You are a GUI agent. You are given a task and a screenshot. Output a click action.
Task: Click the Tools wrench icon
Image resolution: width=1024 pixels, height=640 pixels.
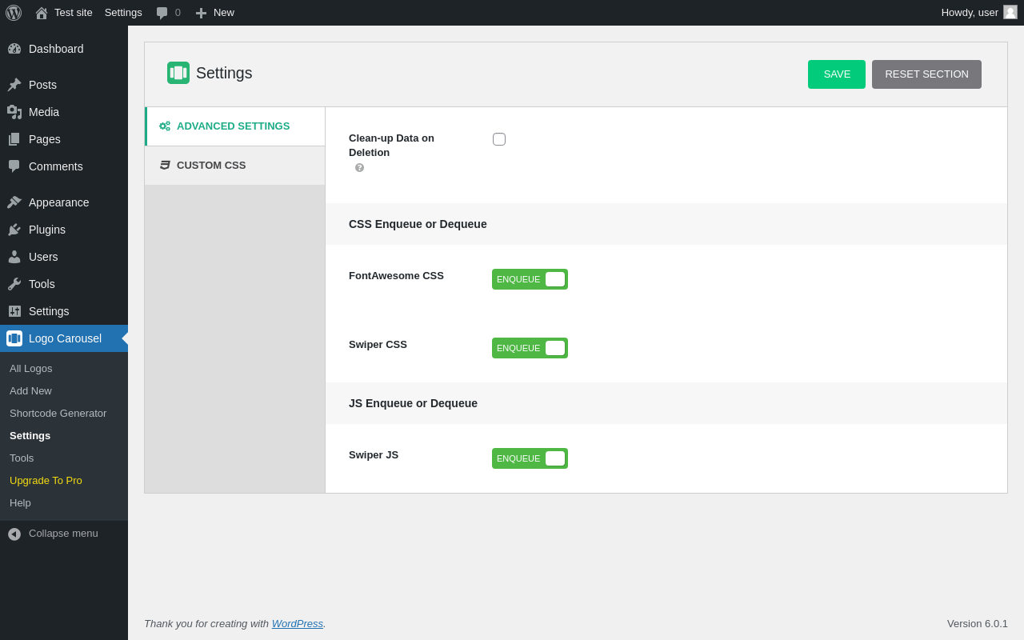click(x=14, y=284)
